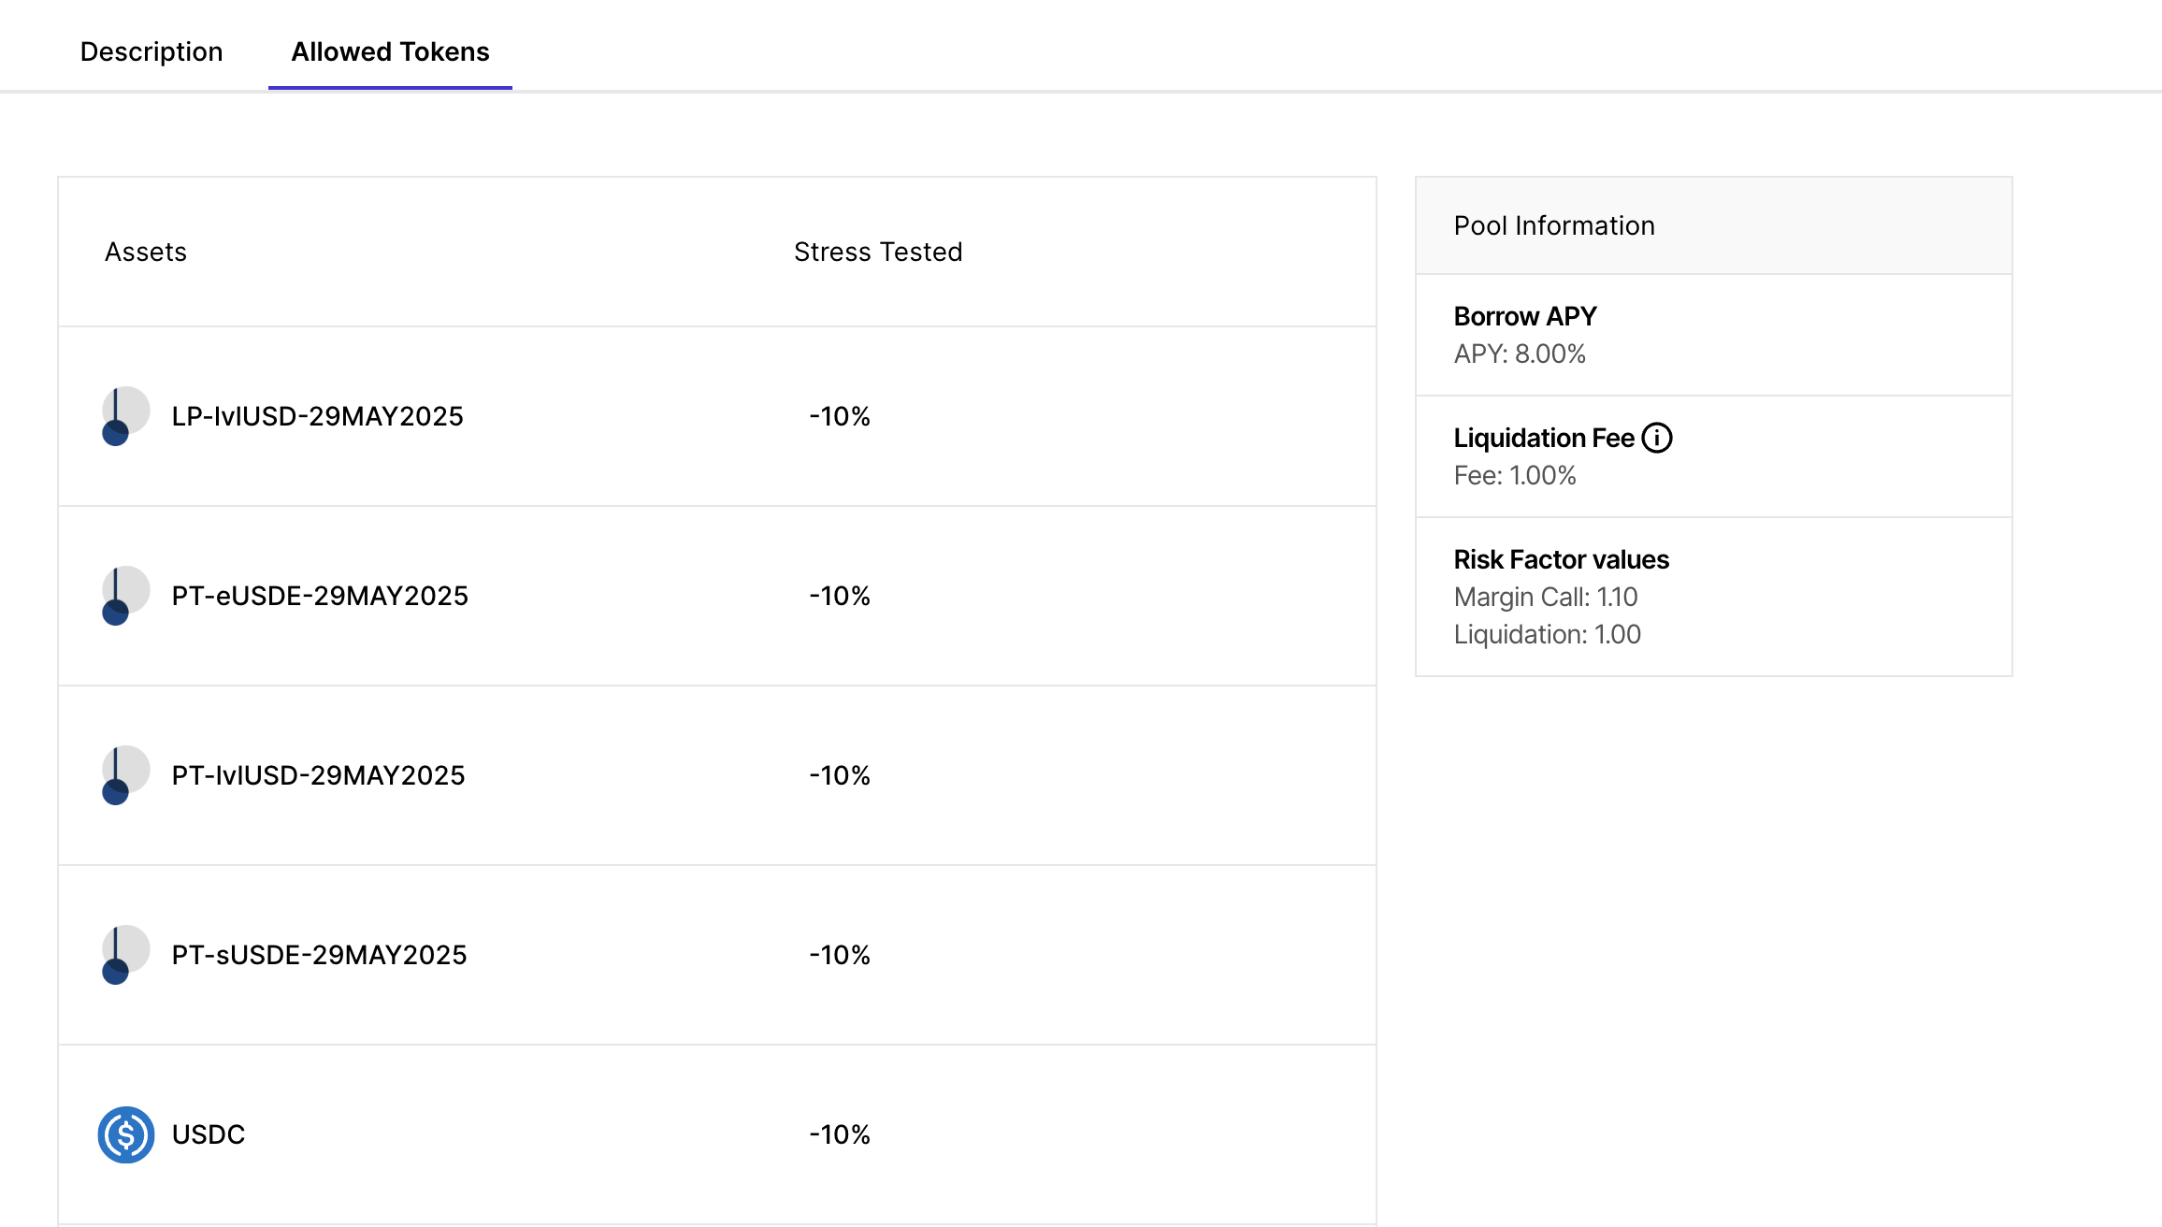Click the USDC coin icon
This screenshot has width=2162, height=1227.
coord(126,1134)
